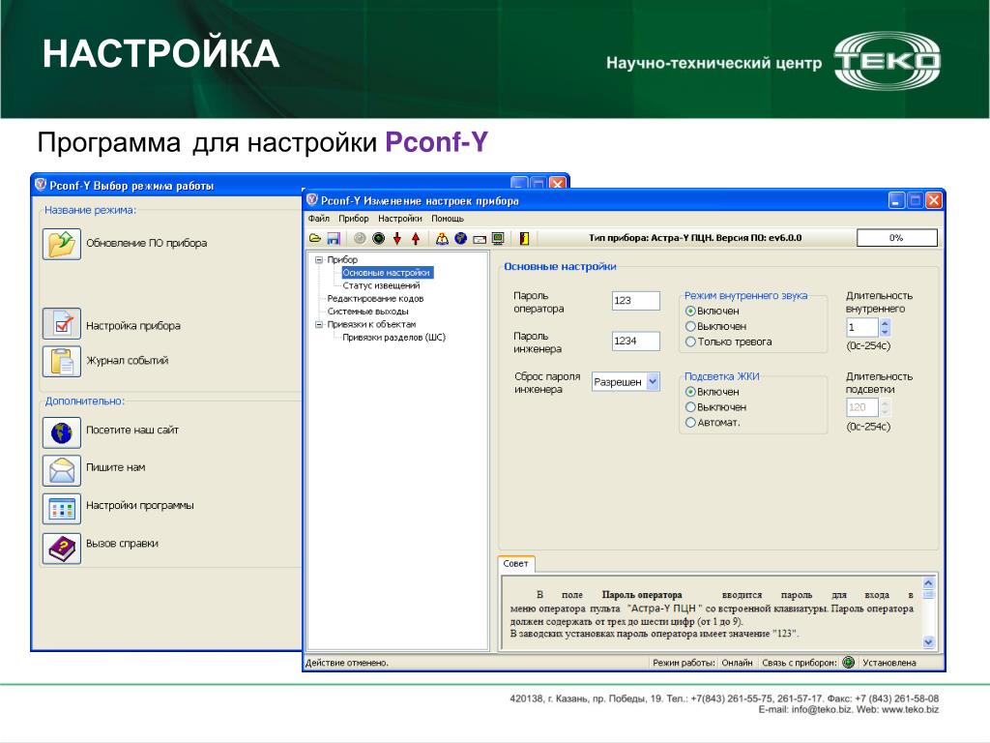Click the green round connect icon
The width and height of the screenshot is (990, 743).
[379, 238]
